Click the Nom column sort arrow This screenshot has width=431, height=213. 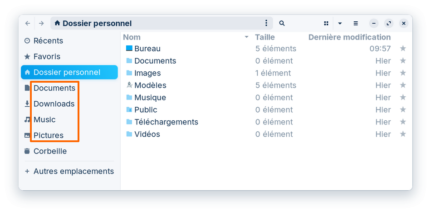coord(246,37)
